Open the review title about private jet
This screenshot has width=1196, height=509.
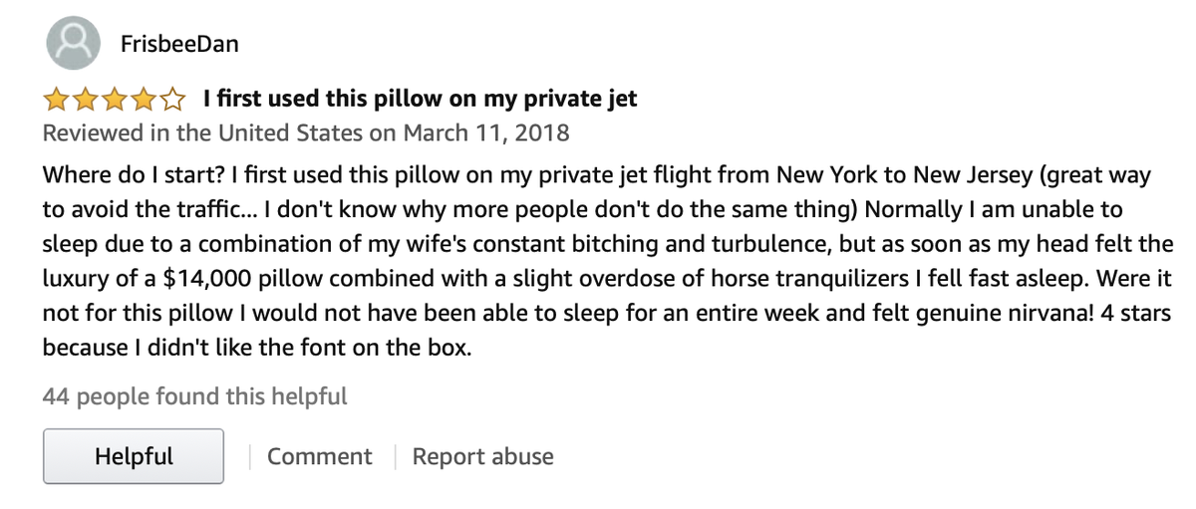pyautogui.click(x=420, y=100)
